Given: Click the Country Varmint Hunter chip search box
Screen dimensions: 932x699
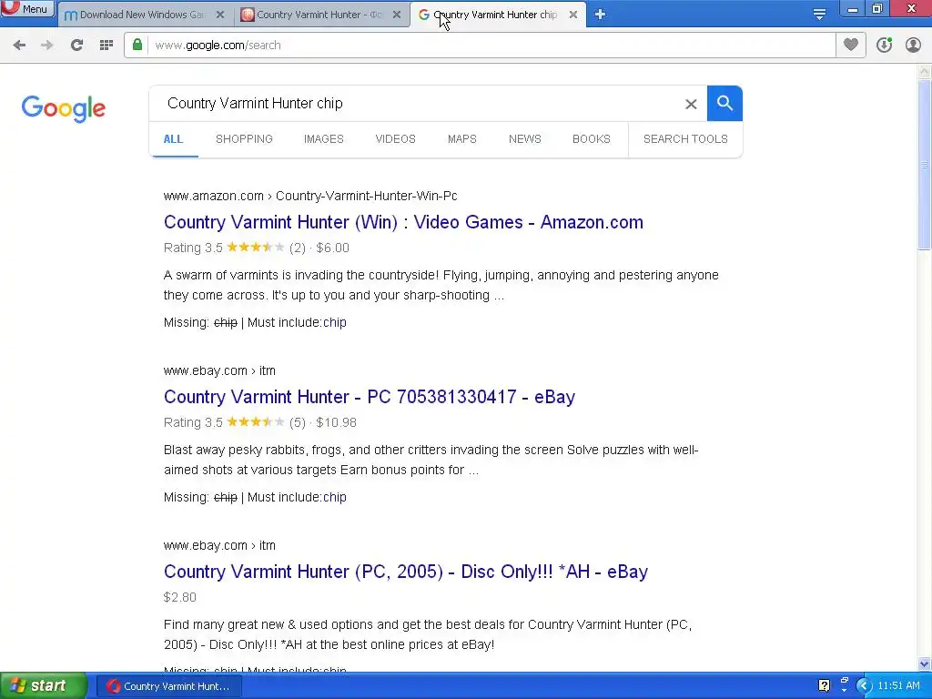Looking at the screenshot, I should (x=416, y=104).
